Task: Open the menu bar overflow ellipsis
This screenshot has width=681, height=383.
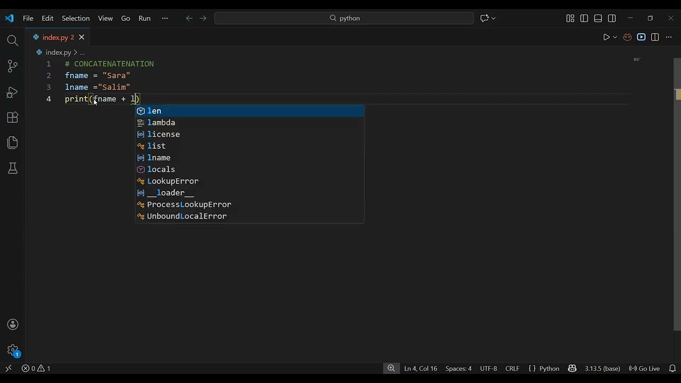Action: (165, 18)
